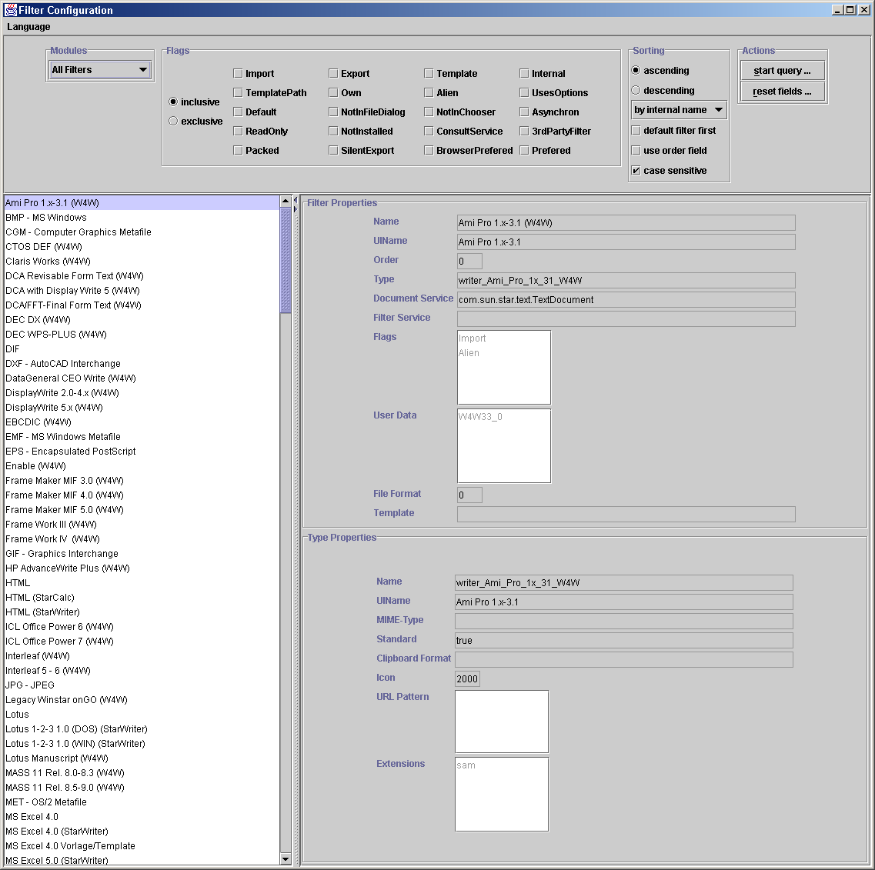
Task: Click the filter list scrollbar thumb
Action: [286, 260]
